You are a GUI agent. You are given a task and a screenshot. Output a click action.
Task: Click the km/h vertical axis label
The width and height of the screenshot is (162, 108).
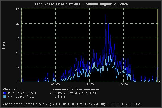(3, 45)
